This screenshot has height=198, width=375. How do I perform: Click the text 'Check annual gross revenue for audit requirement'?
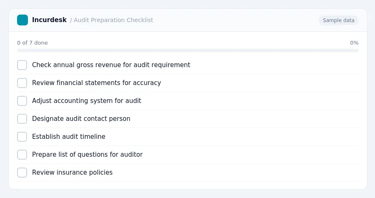coord(111,65)
